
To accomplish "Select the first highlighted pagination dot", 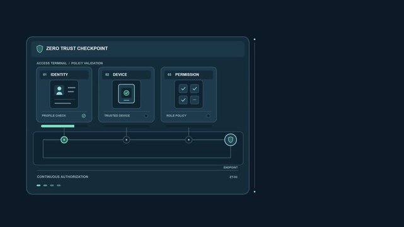I will click(x=38, y=185).
